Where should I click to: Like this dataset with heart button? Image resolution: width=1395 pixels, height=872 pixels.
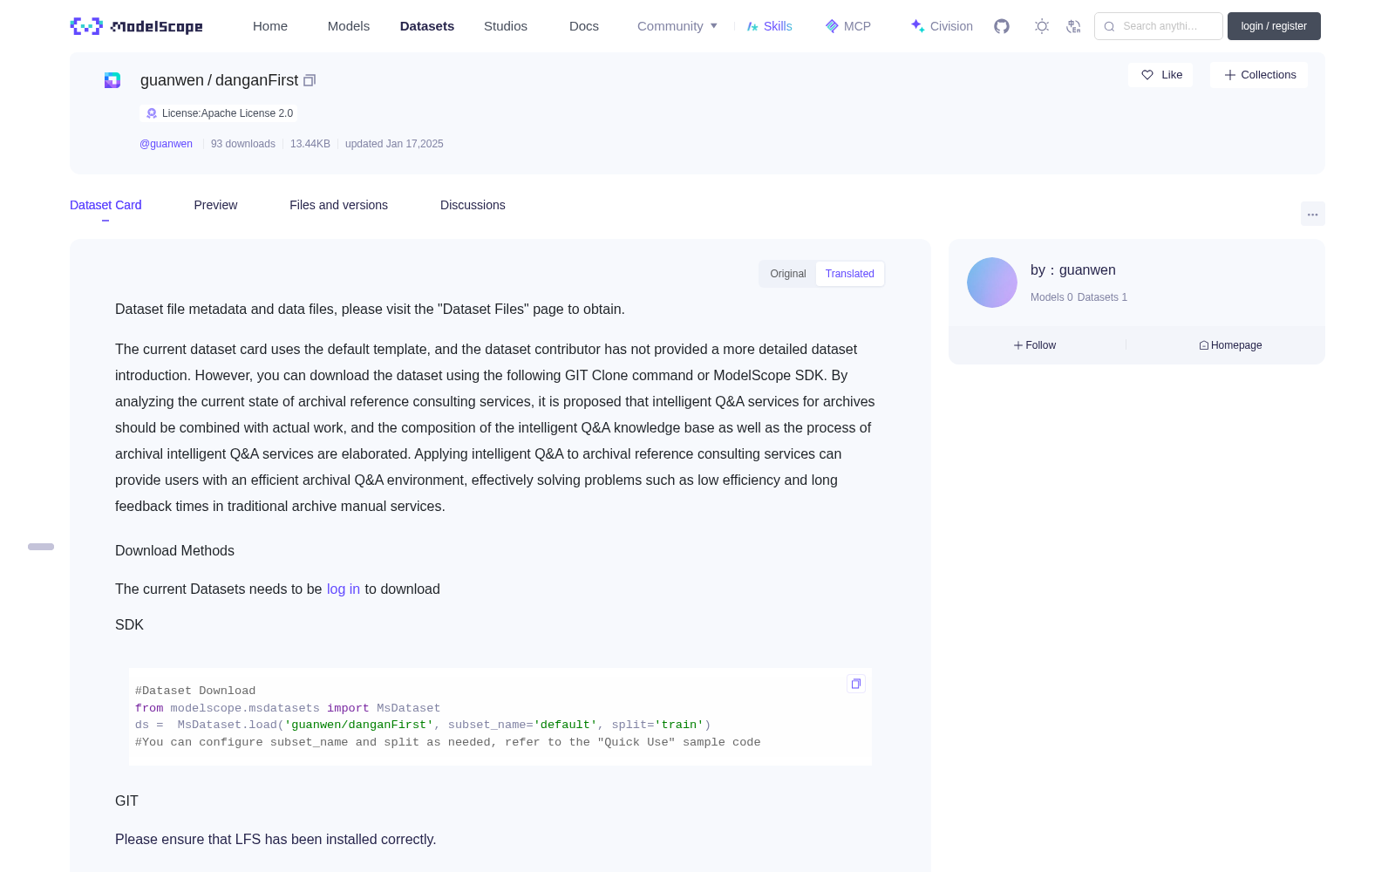(x=1160, y=75)
